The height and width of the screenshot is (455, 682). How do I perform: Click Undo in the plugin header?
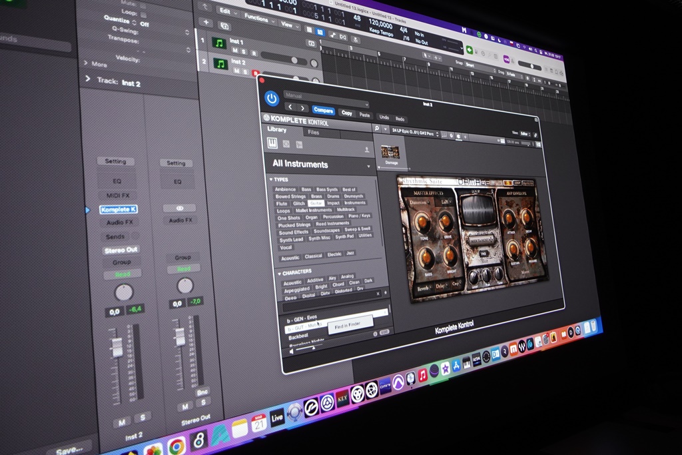[x=384, y=117]
